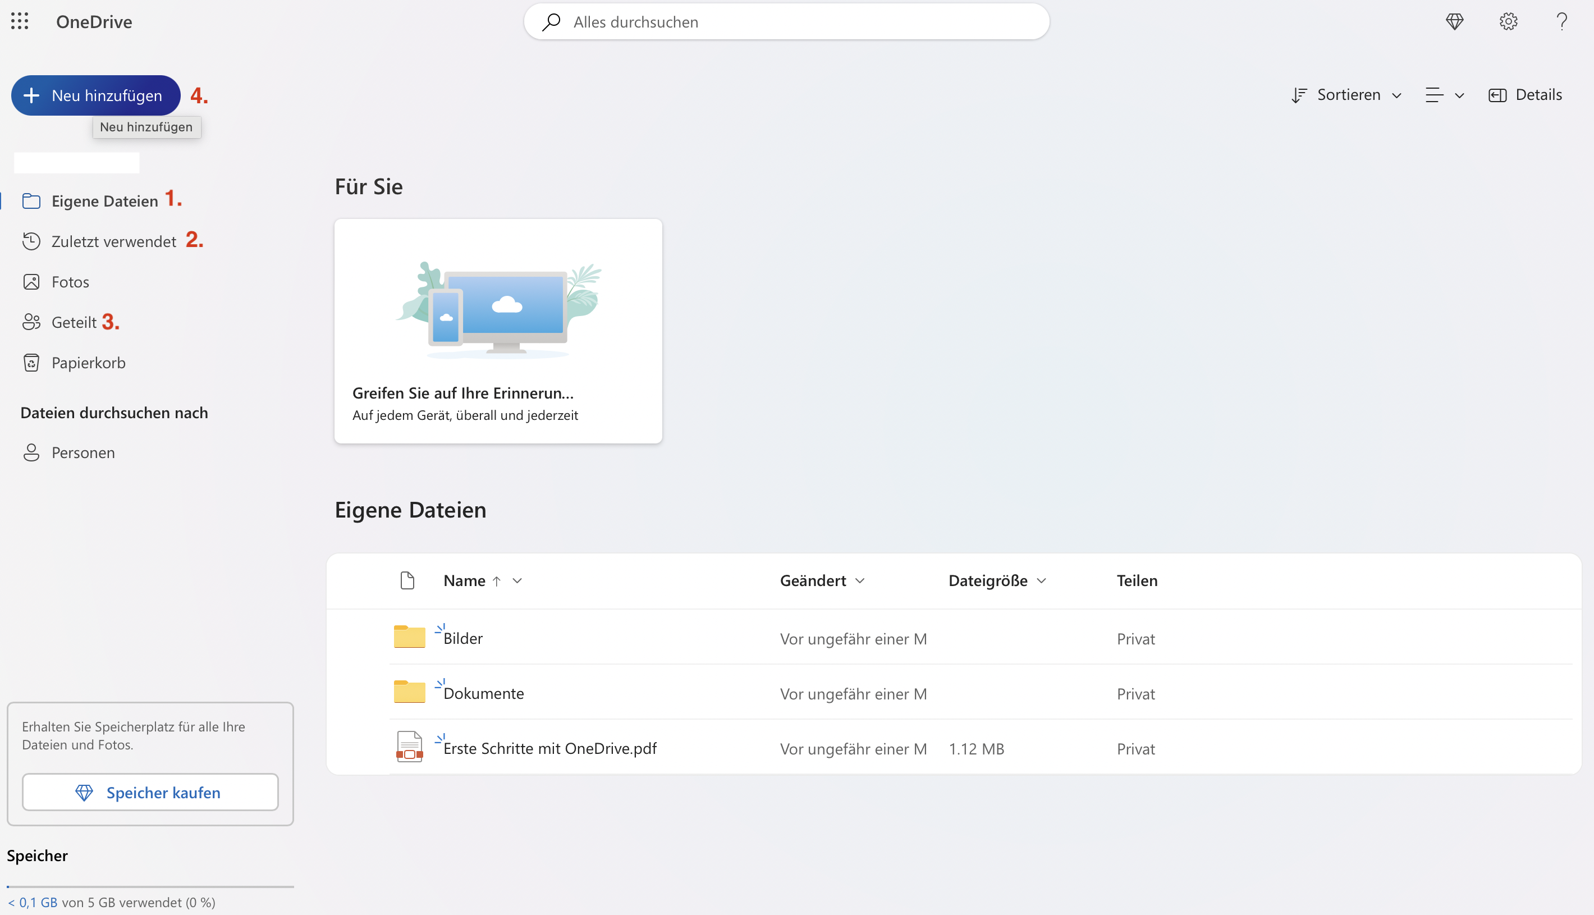Expand the Geändert column menu

coord(860,580)
